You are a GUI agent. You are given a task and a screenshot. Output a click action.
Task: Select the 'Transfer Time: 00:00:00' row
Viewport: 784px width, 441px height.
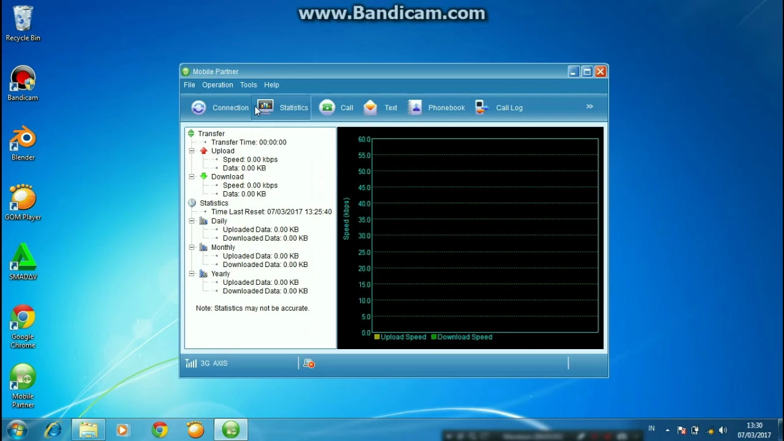click(x=249, y=142)
